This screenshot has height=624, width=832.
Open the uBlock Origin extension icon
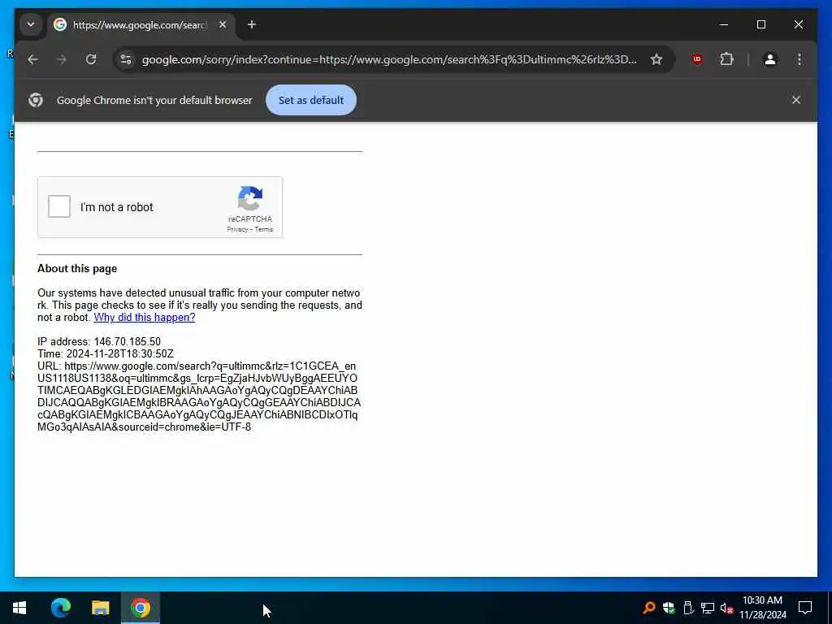[x=697, y=59]
